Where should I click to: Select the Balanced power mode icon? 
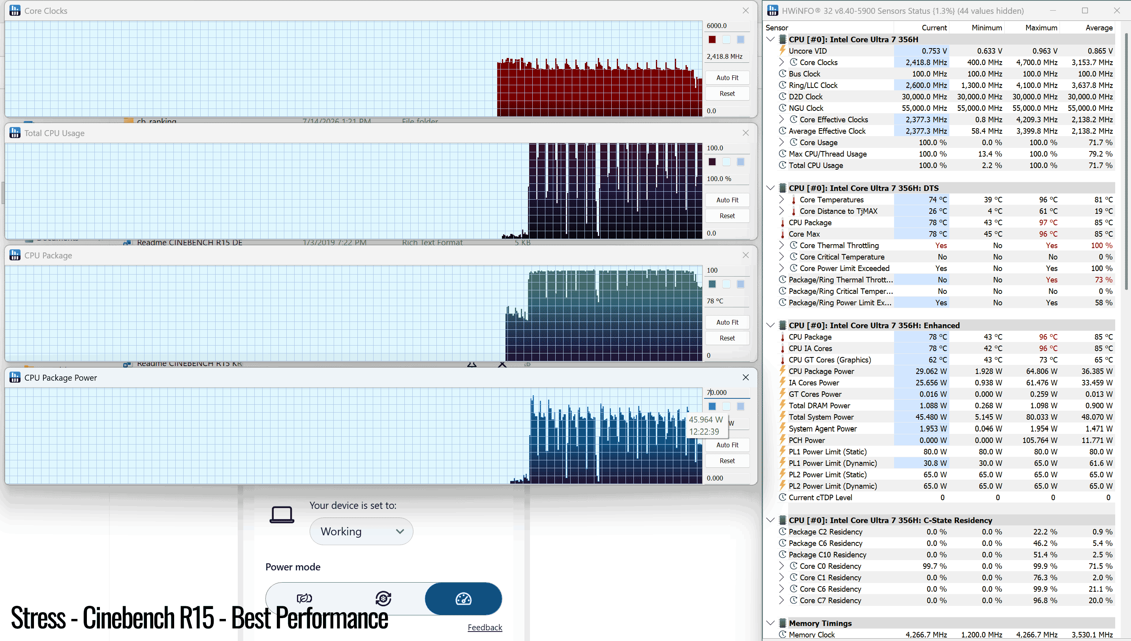tap(383, 599)
